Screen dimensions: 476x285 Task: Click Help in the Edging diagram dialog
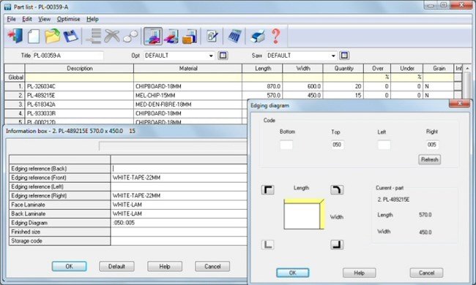click(359, 273)
